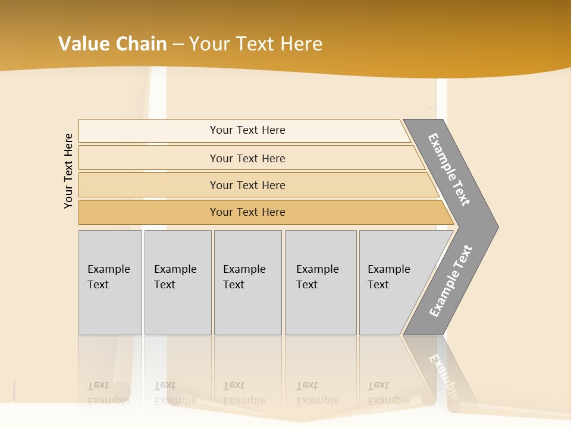Image resolution: width=571 pixels, height=428 pixels.
Task: Select the second gray box from the left
Action: pyautogui.click(x=177, y=282)
